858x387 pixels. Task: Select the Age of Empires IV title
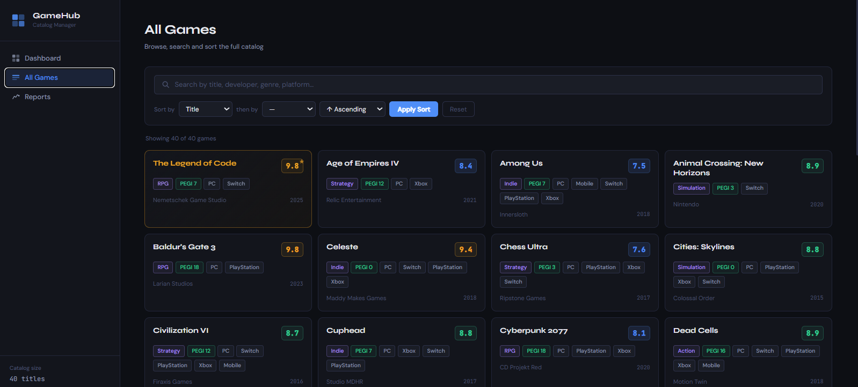click(362, 163)
